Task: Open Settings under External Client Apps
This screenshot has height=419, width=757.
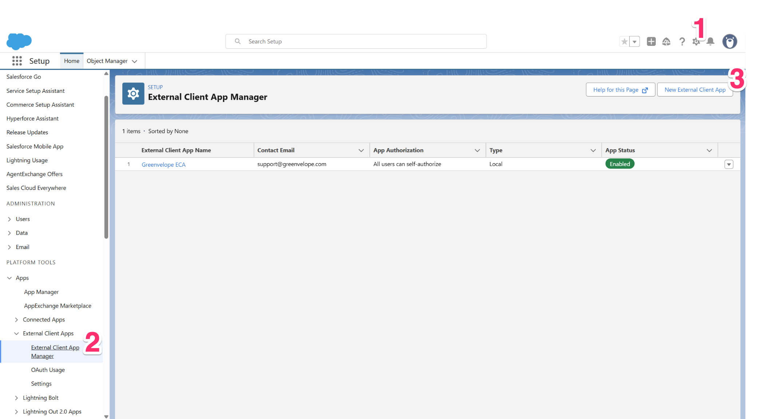Action: [41, 384]
